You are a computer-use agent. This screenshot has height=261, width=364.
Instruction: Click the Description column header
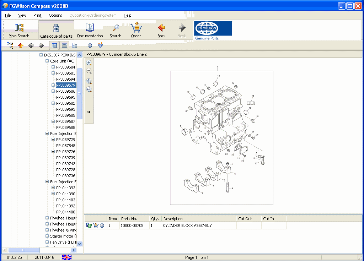[199, 219]
